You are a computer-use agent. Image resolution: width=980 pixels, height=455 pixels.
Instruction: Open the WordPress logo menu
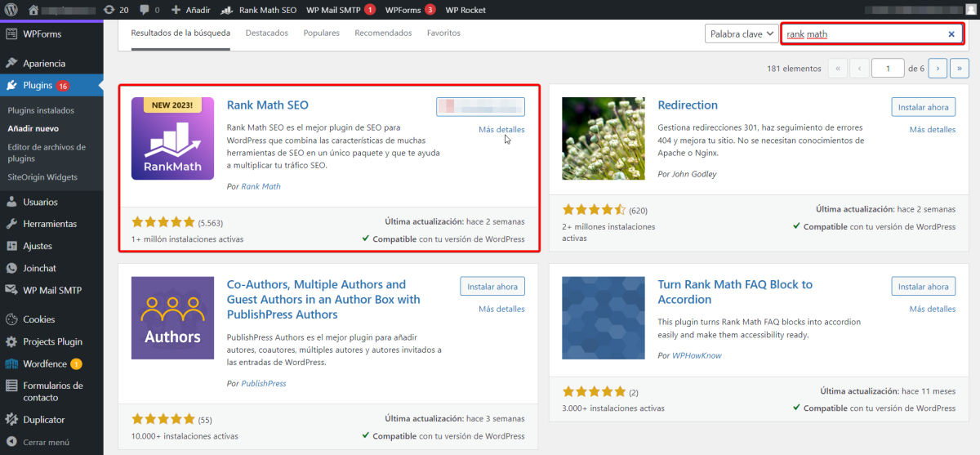pos(11,10)
